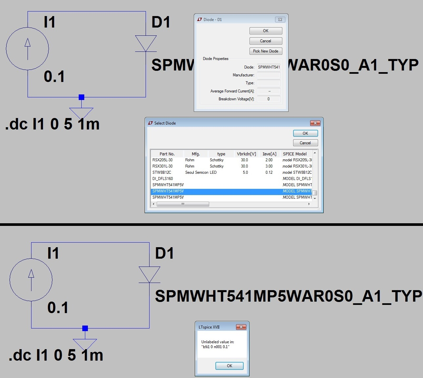Click Cancel in the Diode - D1 dialog
This screenshot has height=378, width=423.
point(266,41)
